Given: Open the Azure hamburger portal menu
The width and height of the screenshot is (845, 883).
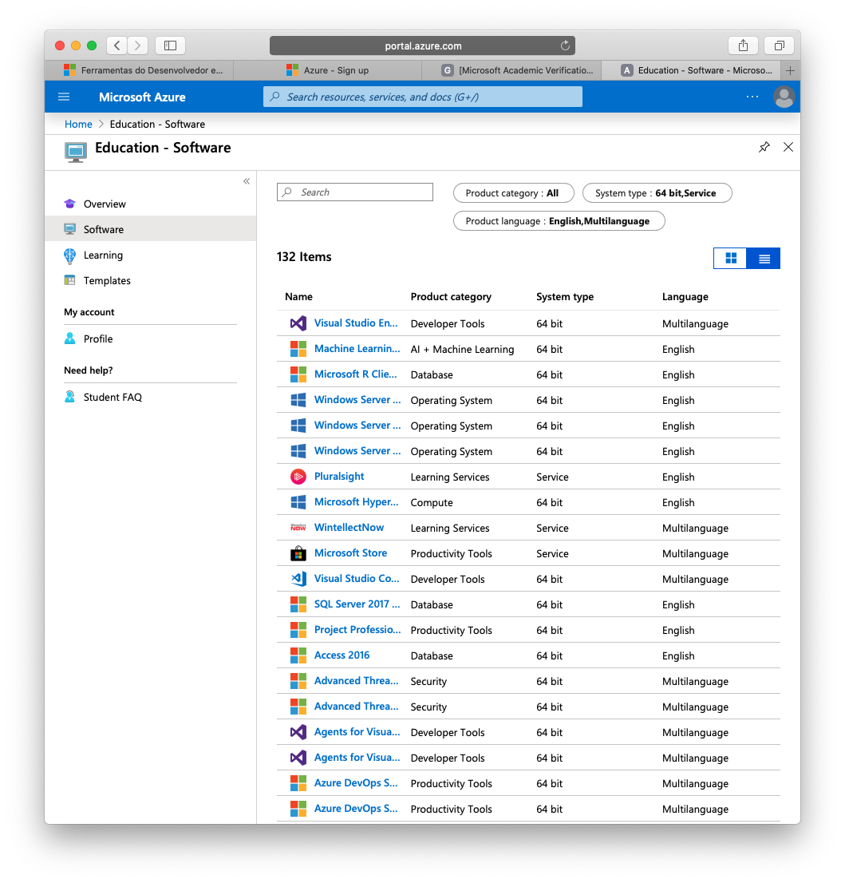Looking at the screenshot, I should tap(64, 97).
